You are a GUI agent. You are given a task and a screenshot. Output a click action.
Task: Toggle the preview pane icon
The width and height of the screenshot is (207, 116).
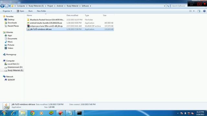(x=199, y=11)
